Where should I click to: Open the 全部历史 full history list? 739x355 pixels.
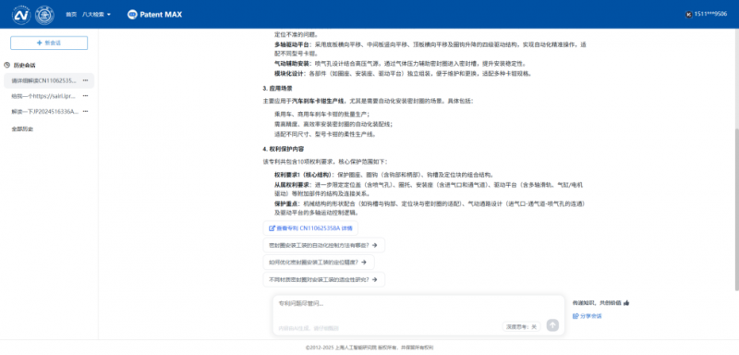click(x=22, y=129)
